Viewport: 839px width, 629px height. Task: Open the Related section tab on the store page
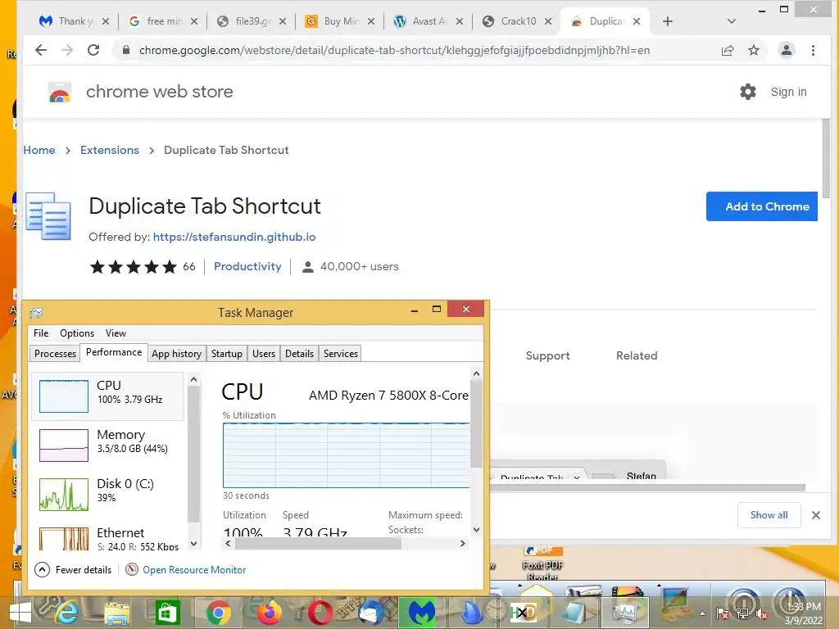click(637, 355)
